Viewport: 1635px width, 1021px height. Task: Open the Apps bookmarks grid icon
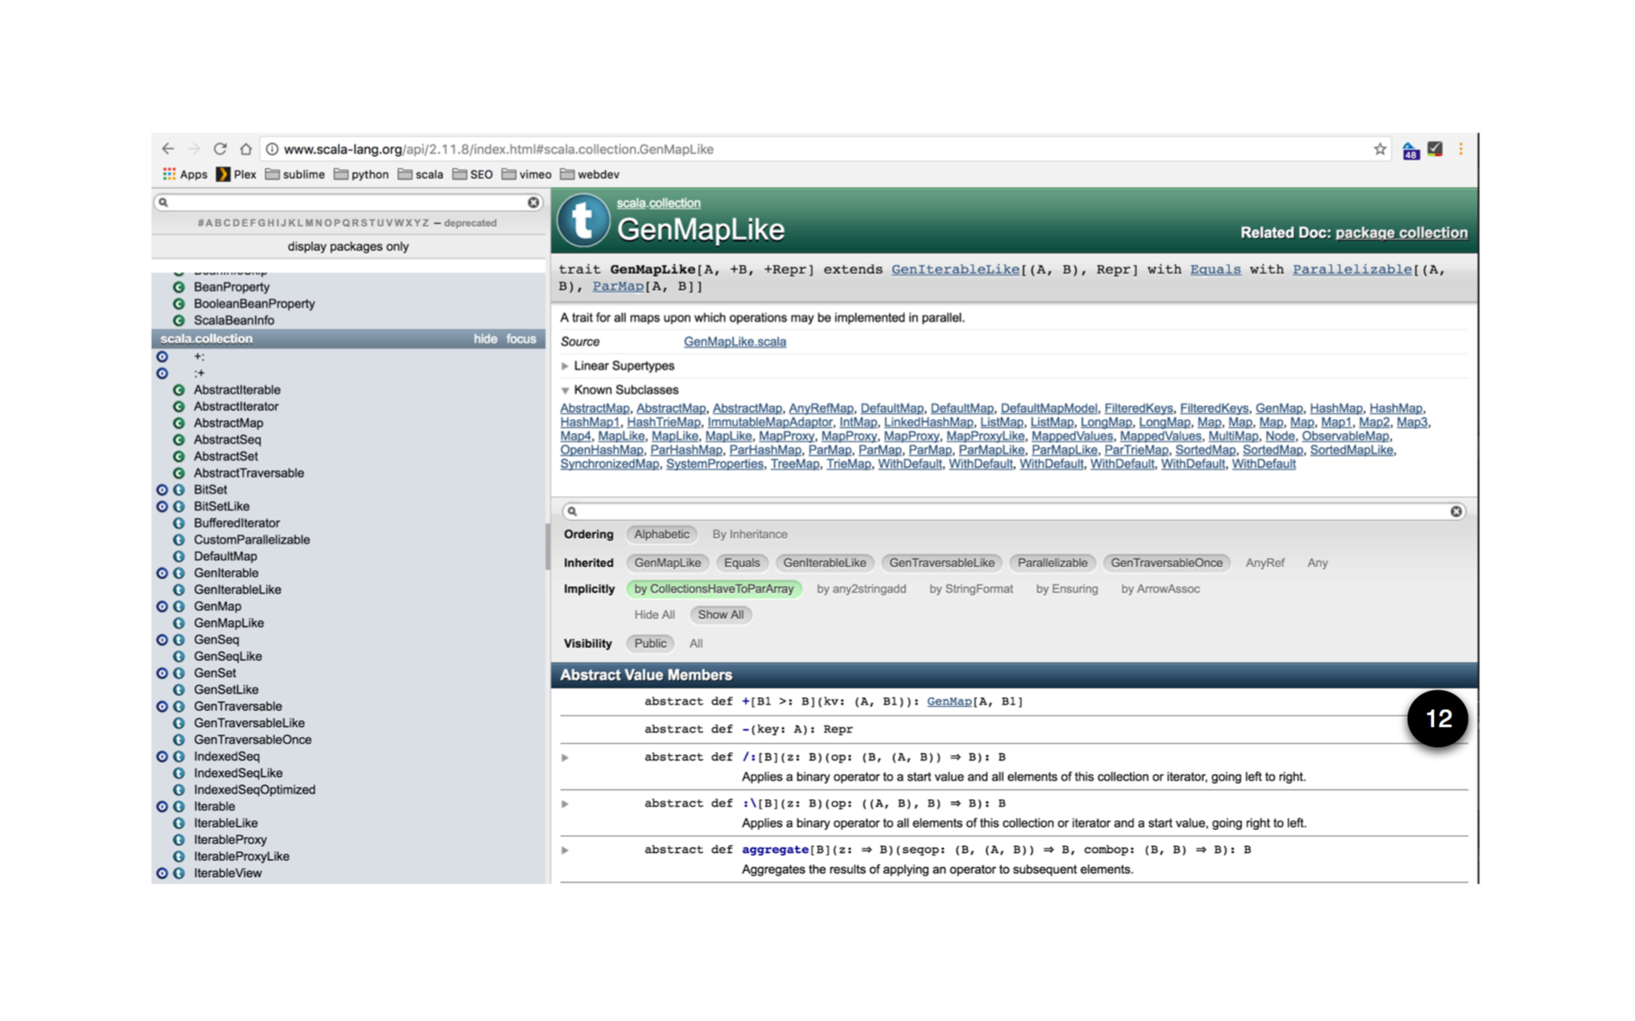(169, 174)
